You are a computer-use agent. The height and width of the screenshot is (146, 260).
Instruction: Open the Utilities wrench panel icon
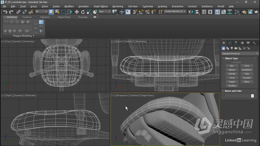[x=254, y=43]
